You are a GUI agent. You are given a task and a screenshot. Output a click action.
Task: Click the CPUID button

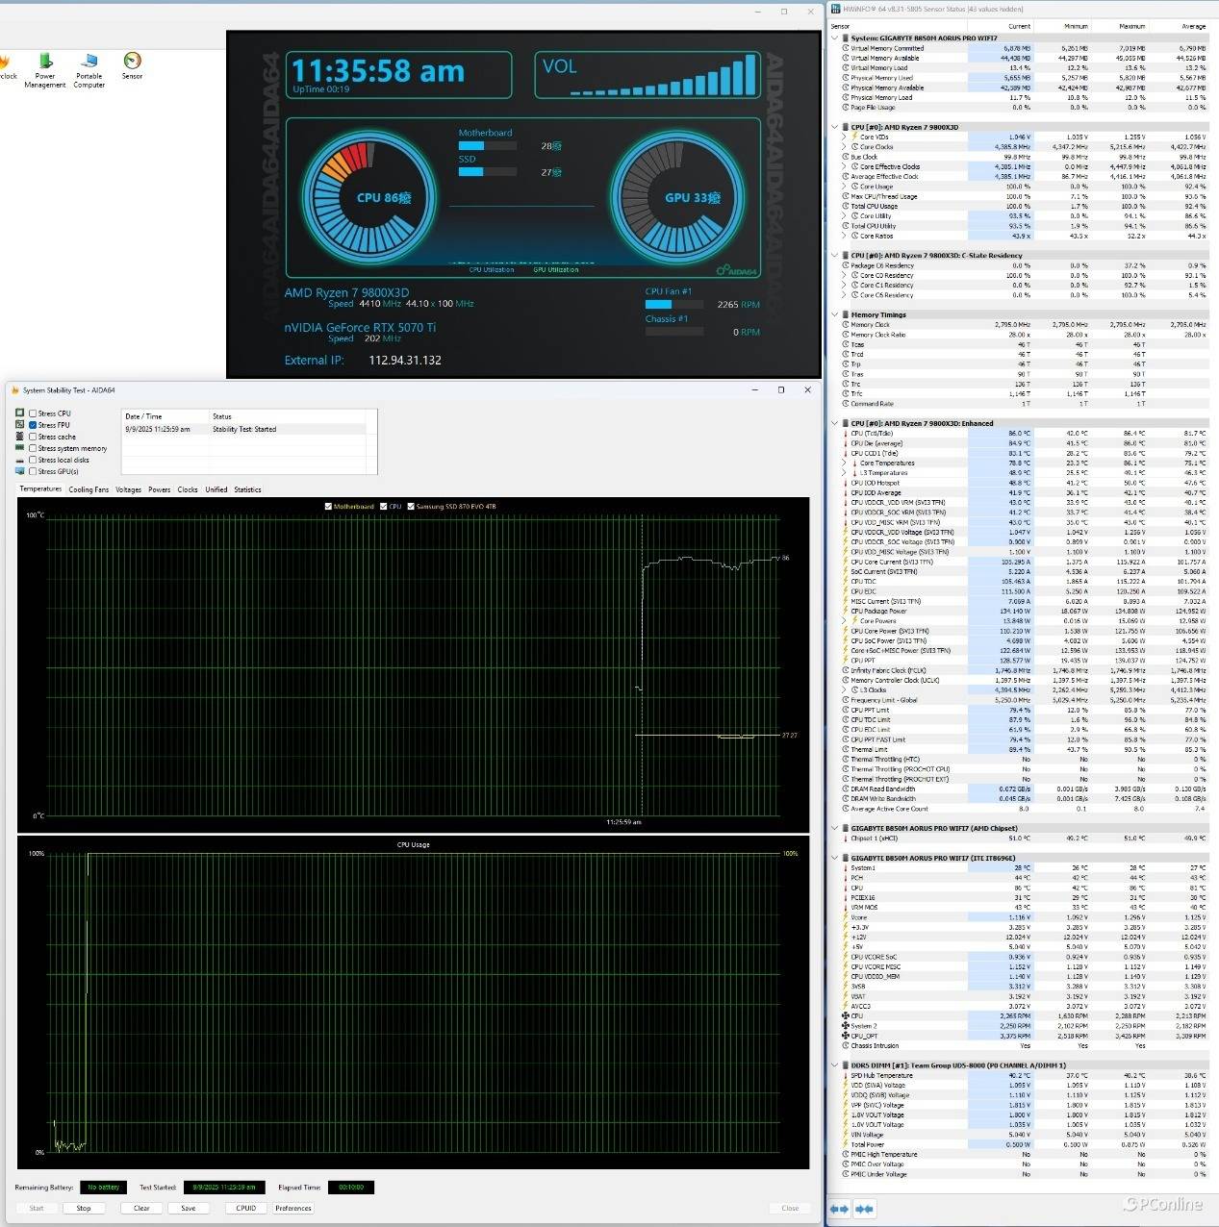[245, 1208]
